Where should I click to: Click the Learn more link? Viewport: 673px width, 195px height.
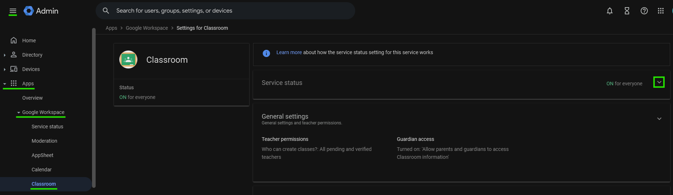[x=289, y=52]
